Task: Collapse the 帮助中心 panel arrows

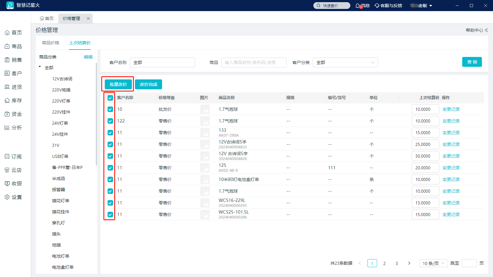Action: coord(487,30)
